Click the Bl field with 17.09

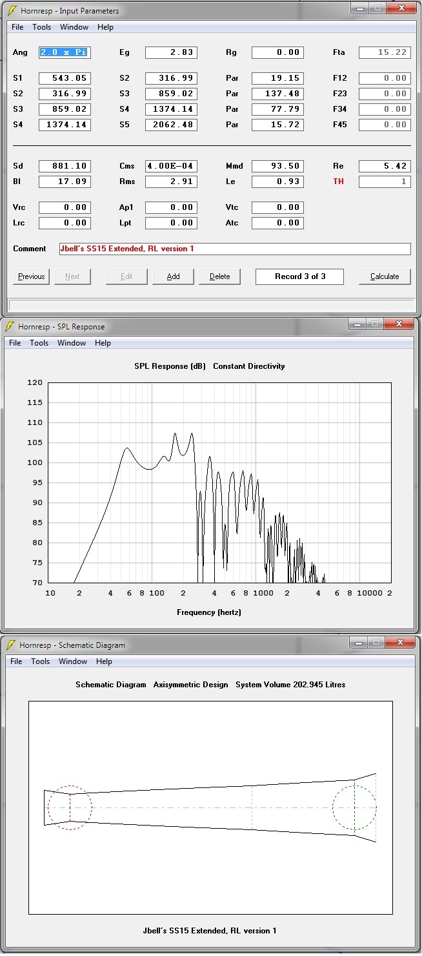[65, 182]
